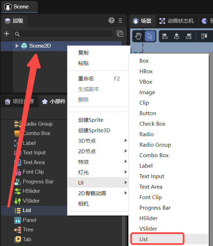
Task: Open the hierarchy panel help icon
Action: (112, 20)
